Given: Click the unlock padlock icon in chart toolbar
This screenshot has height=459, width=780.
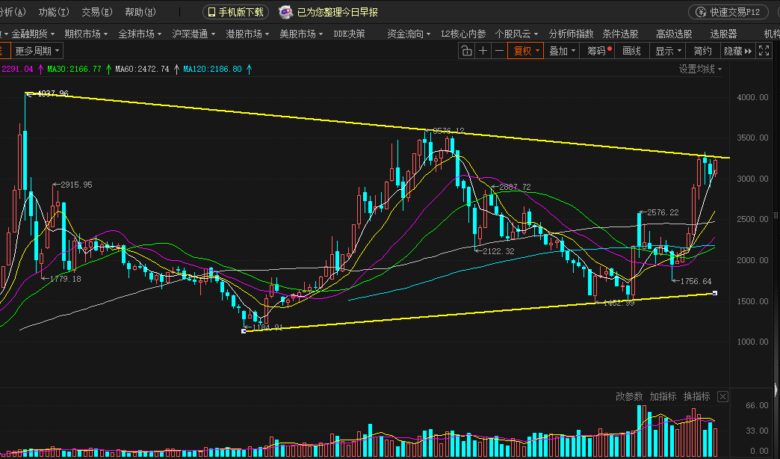Looking at the screenshot, I should coord(466,51).
